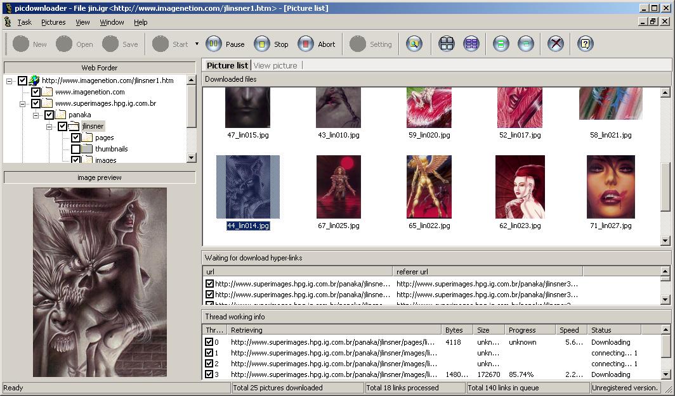Collapse the www.superimages.hpg.ig.com.br tree node
The image size is (675, 396).
(23, 103)
